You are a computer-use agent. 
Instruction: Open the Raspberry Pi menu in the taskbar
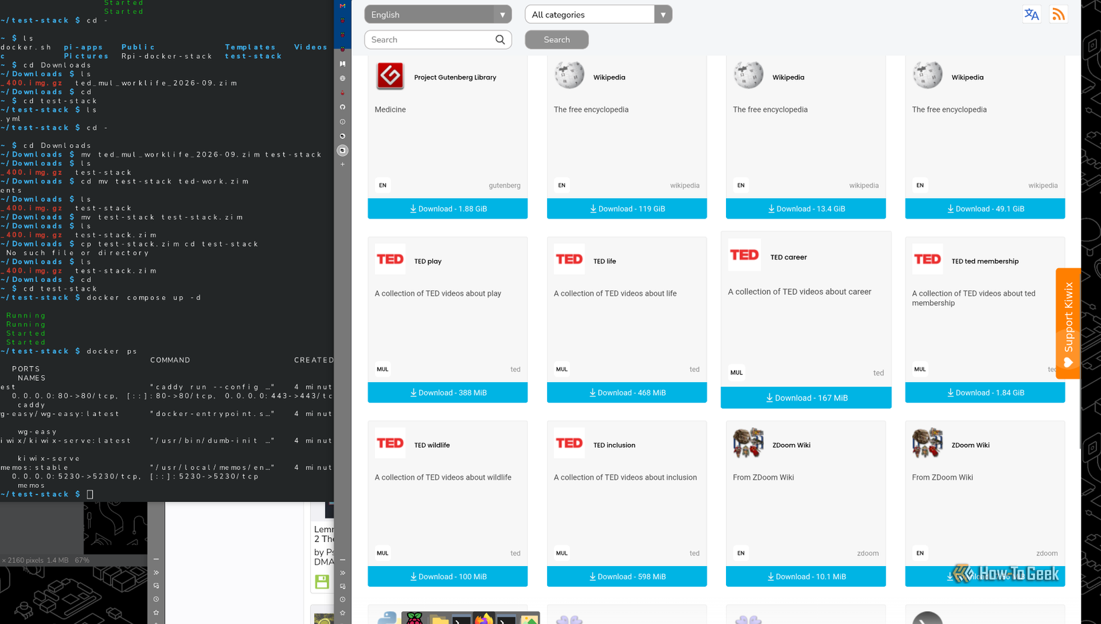(414, 619)
